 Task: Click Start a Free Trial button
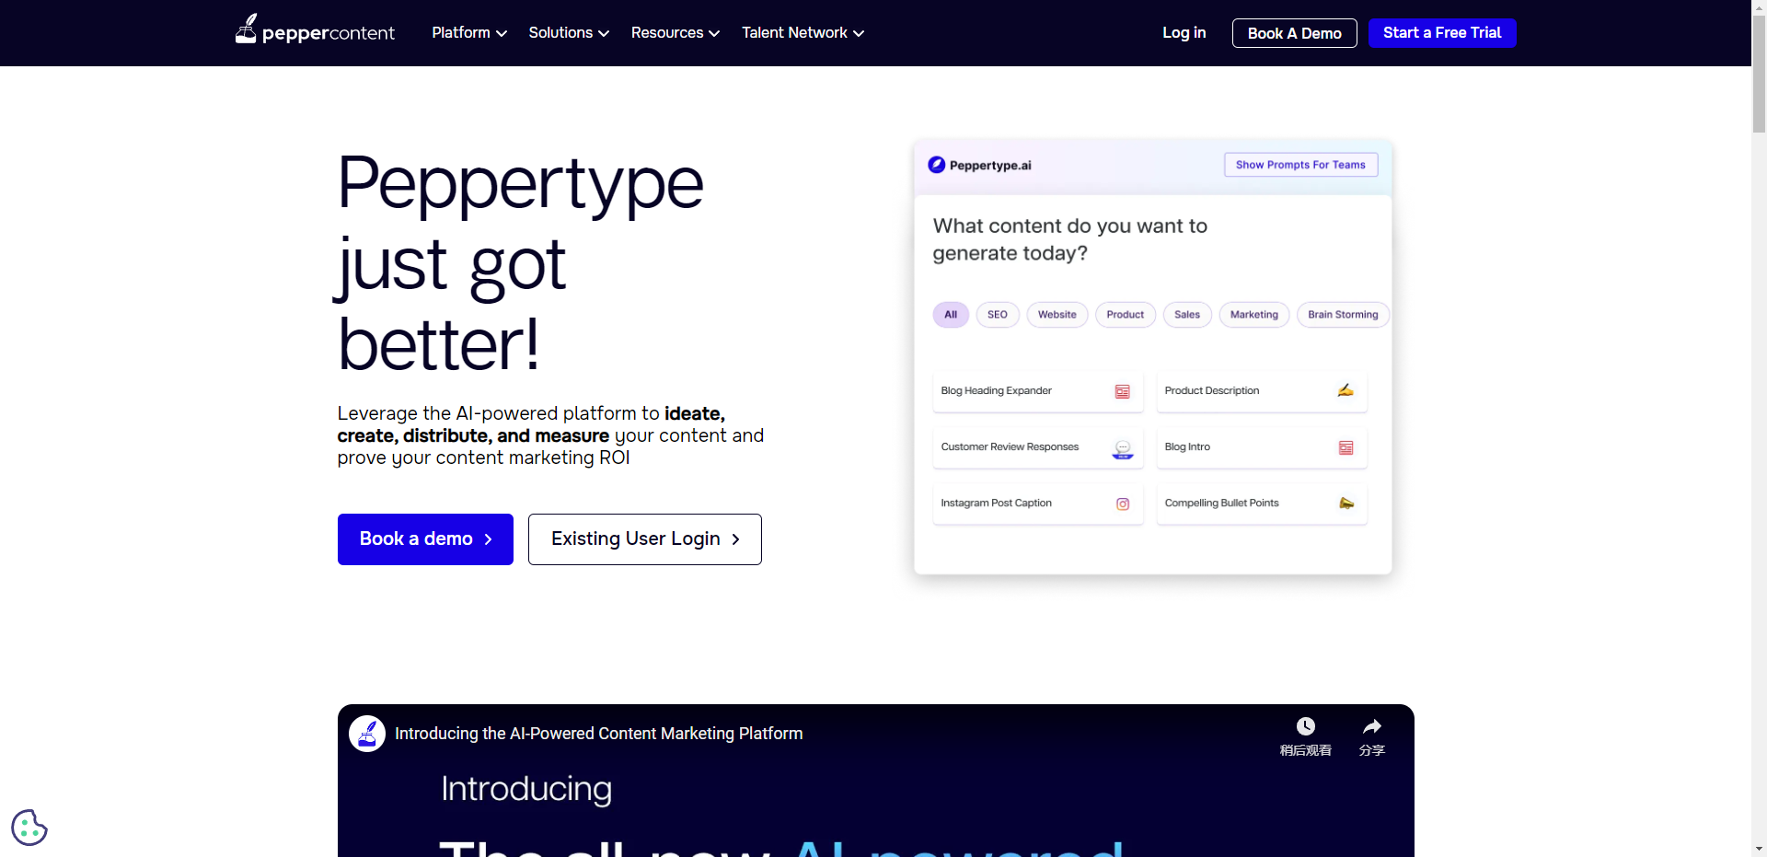(x=1442, y=33)
